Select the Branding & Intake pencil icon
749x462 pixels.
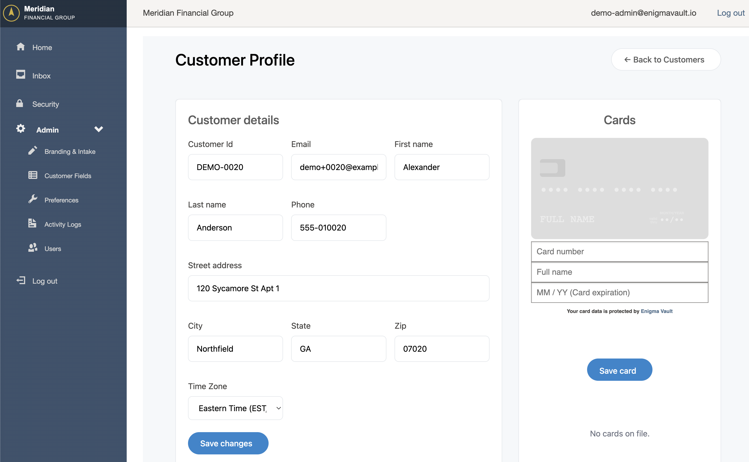33,151
